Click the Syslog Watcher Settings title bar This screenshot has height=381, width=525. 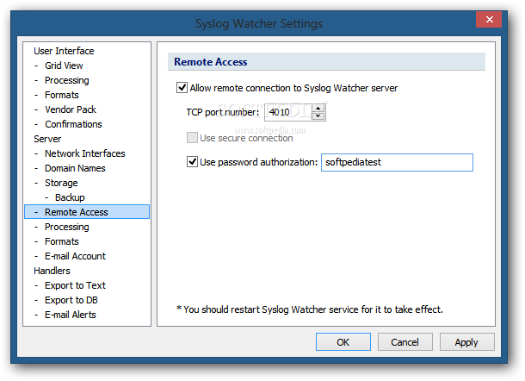tap(258, 23)
